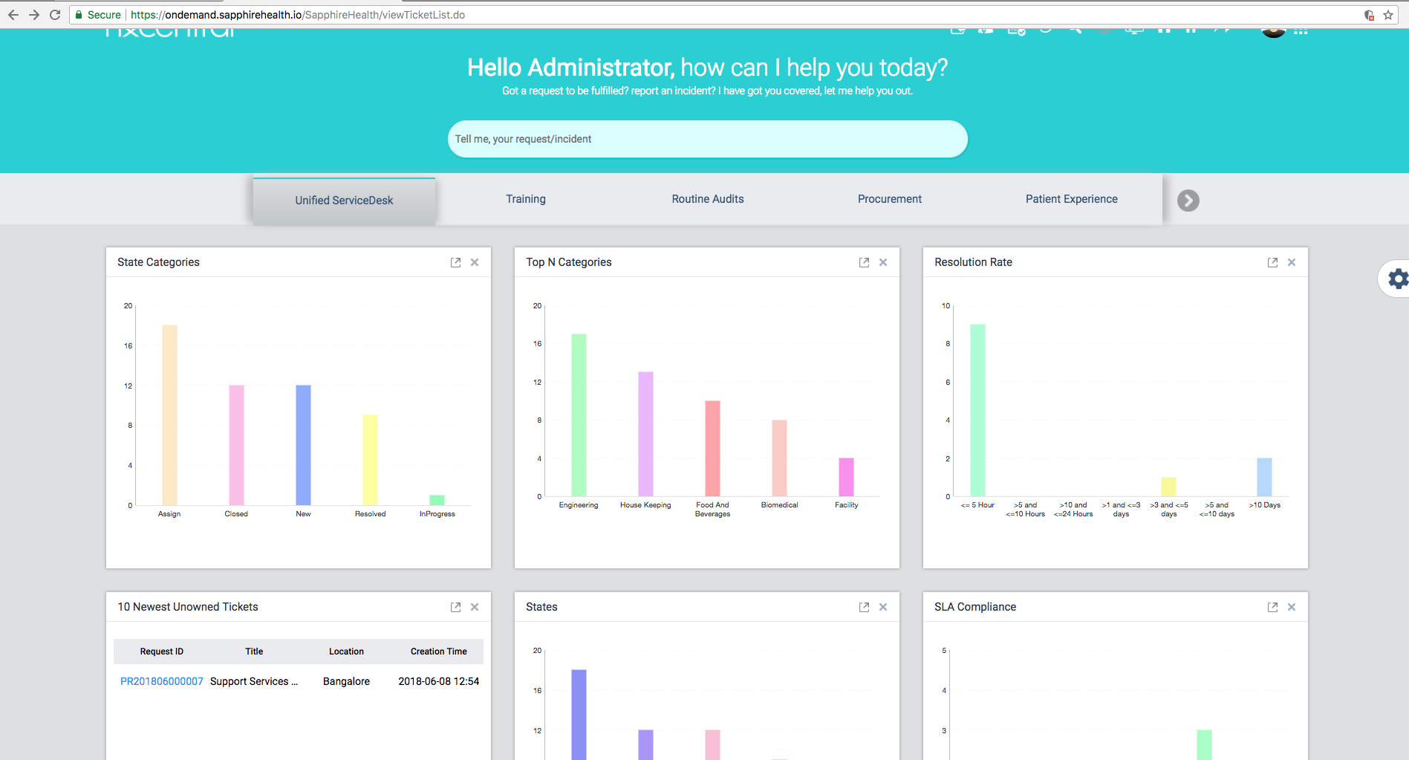Click the 2018-06-08 12:54 creation time cell
The height and width of the screenshot is (760, 1409).
coord(439,681)
